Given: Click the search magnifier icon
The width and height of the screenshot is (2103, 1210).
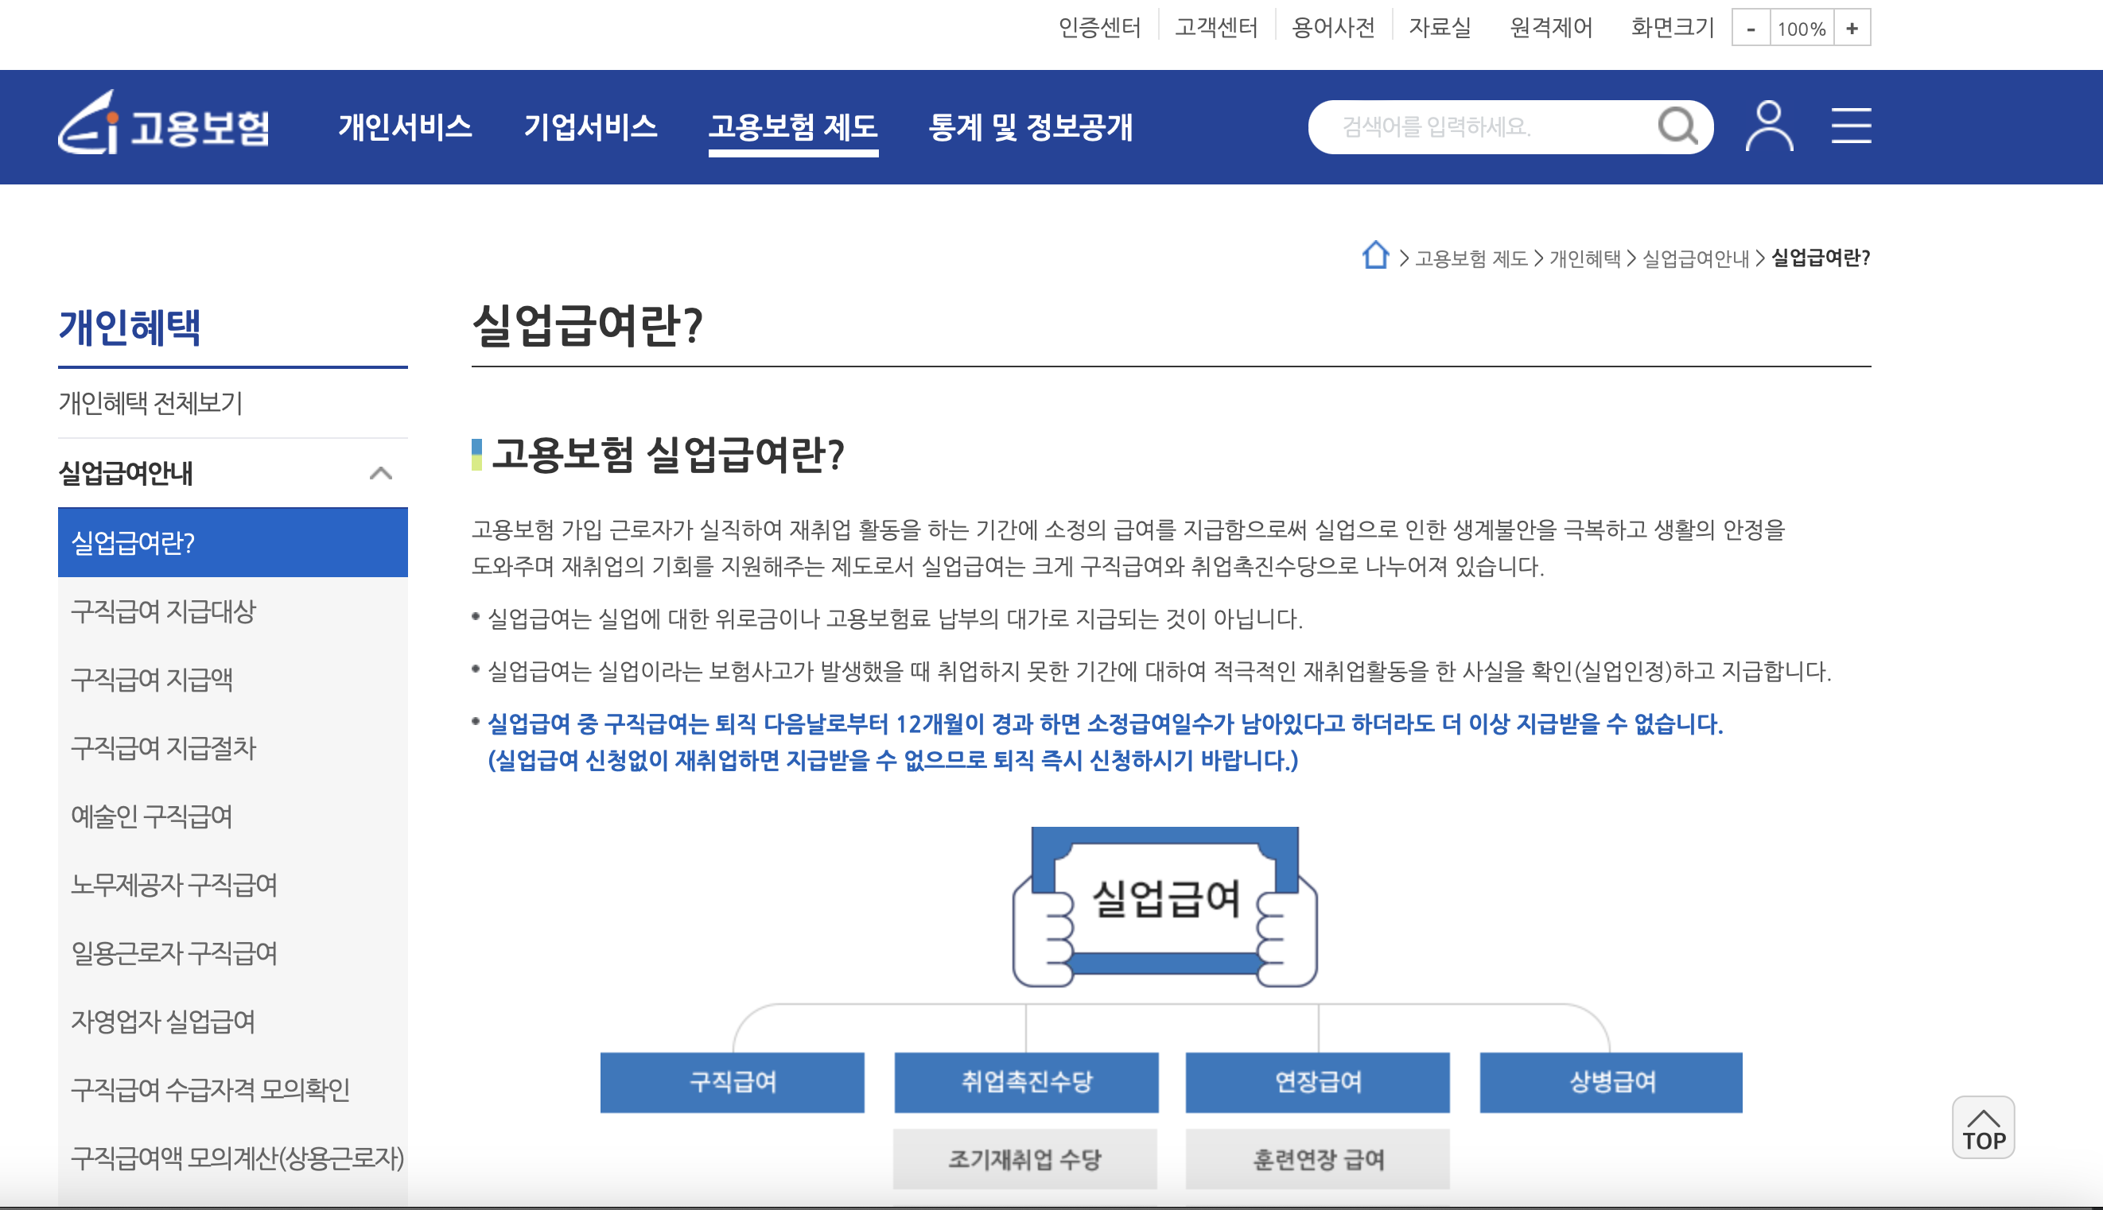Looking at the screenshot, I should (x=1680, y=126).
